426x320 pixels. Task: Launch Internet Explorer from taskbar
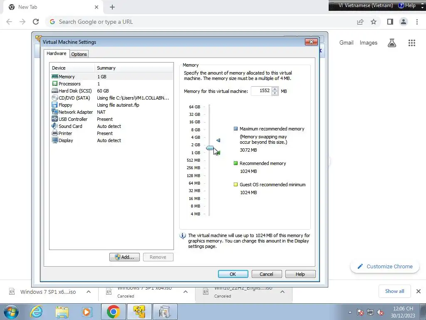click(x=36, y=312)
